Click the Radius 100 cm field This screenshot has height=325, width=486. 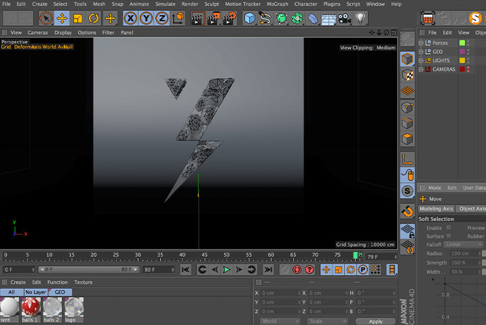(x=464, y=254)
